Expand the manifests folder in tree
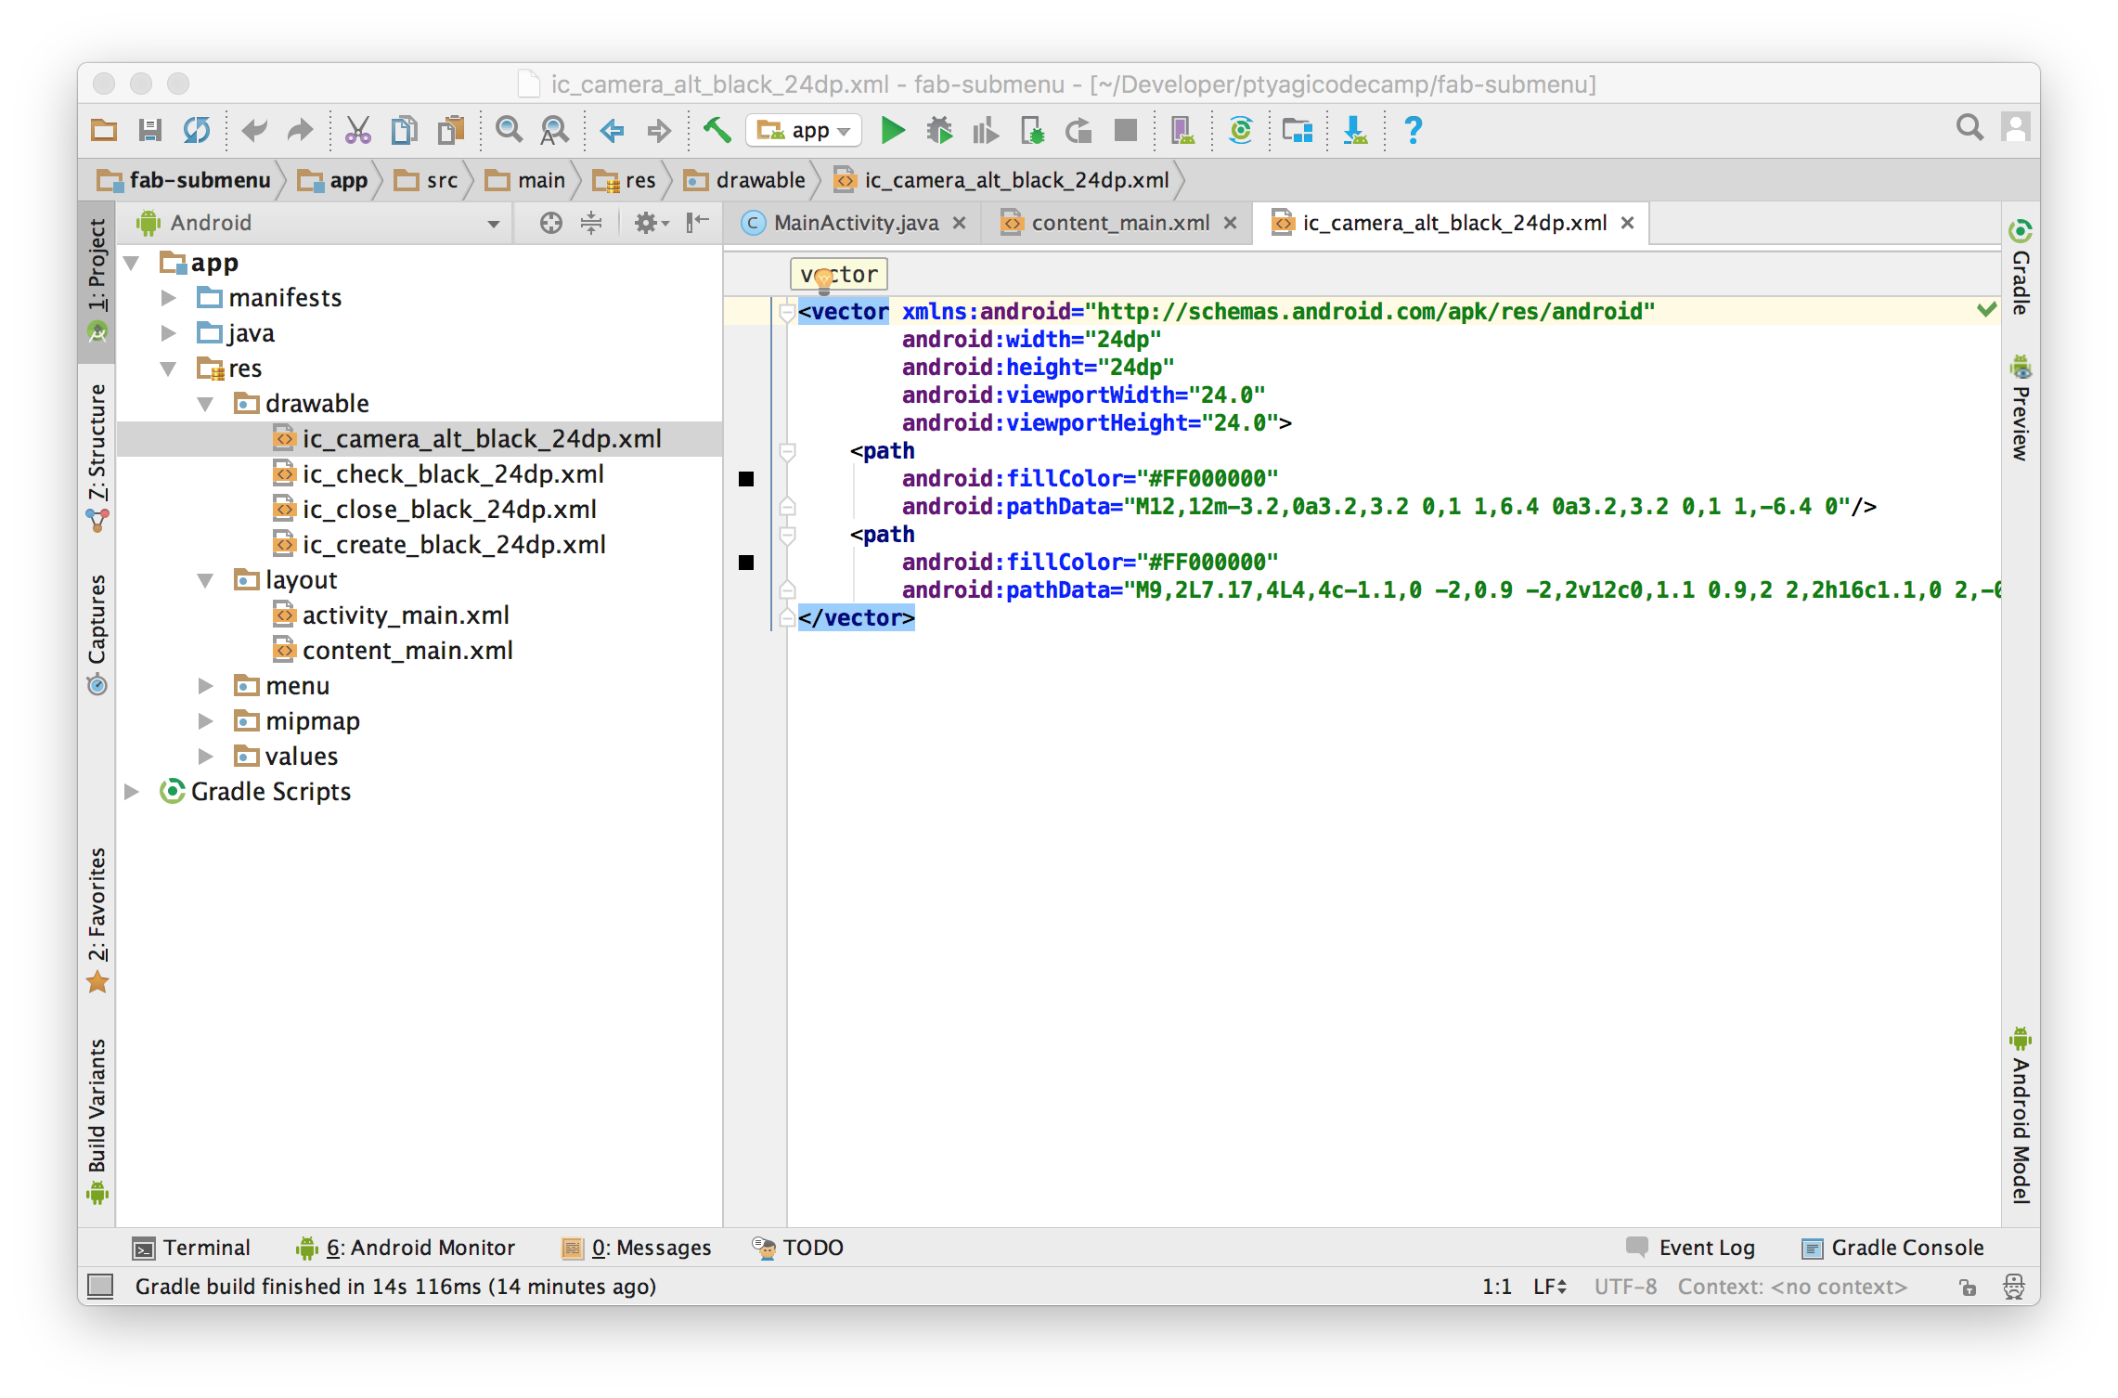 click(169, 298)
